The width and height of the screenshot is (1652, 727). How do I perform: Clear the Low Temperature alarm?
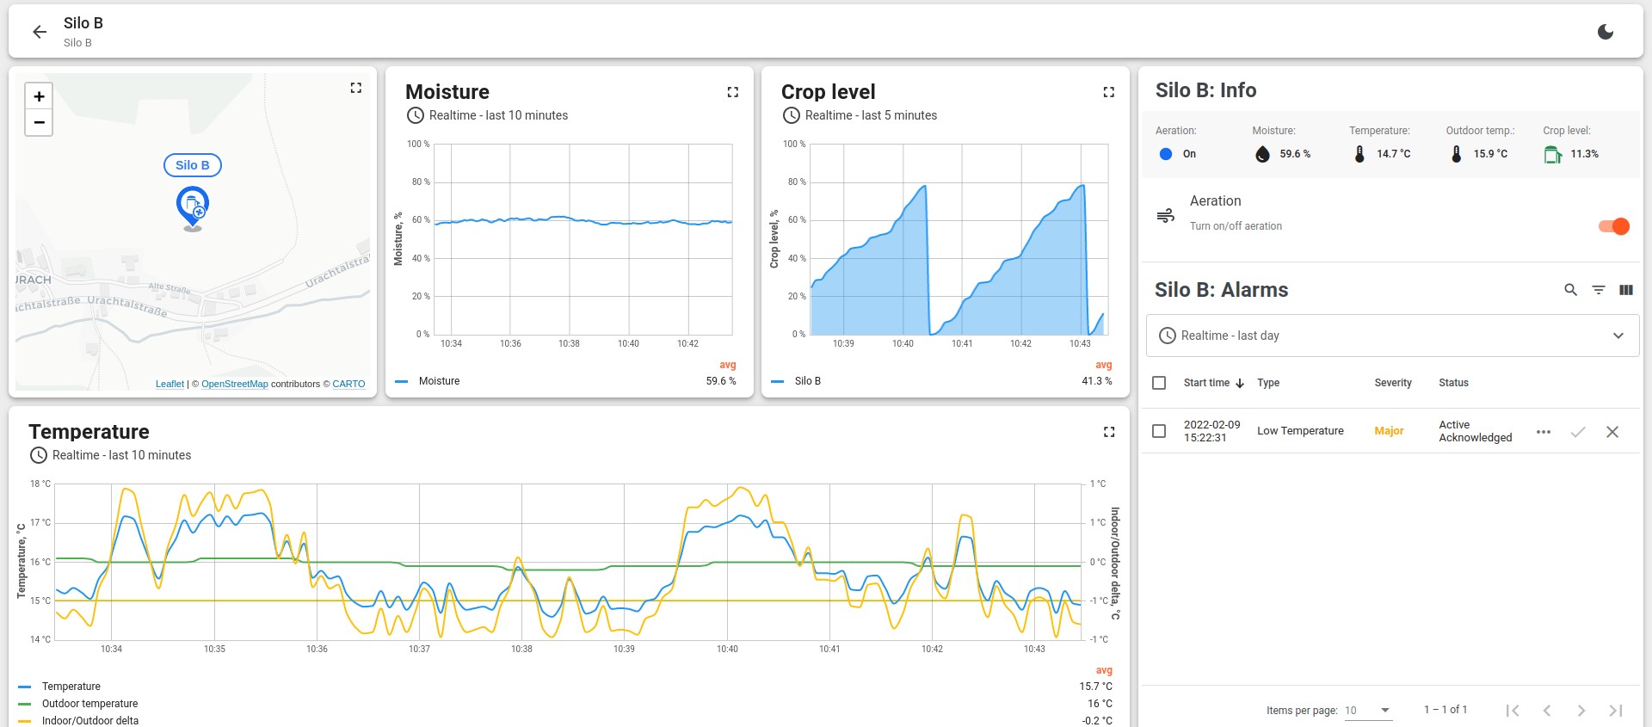(x=1612, y=432)
